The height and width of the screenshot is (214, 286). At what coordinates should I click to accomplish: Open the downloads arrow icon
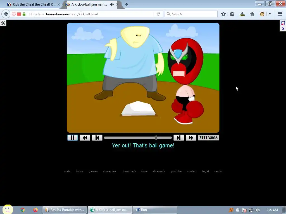pyautogui.click(x=242, y=14)
